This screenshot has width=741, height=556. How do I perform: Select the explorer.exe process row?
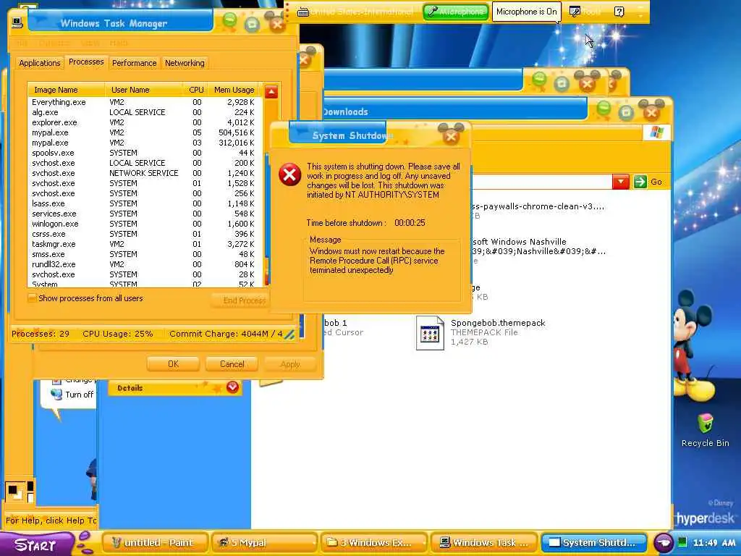[x=144, y=122]
